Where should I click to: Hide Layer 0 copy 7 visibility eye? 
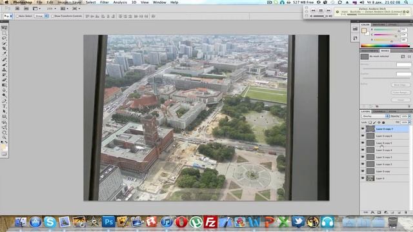click(363, 129)
